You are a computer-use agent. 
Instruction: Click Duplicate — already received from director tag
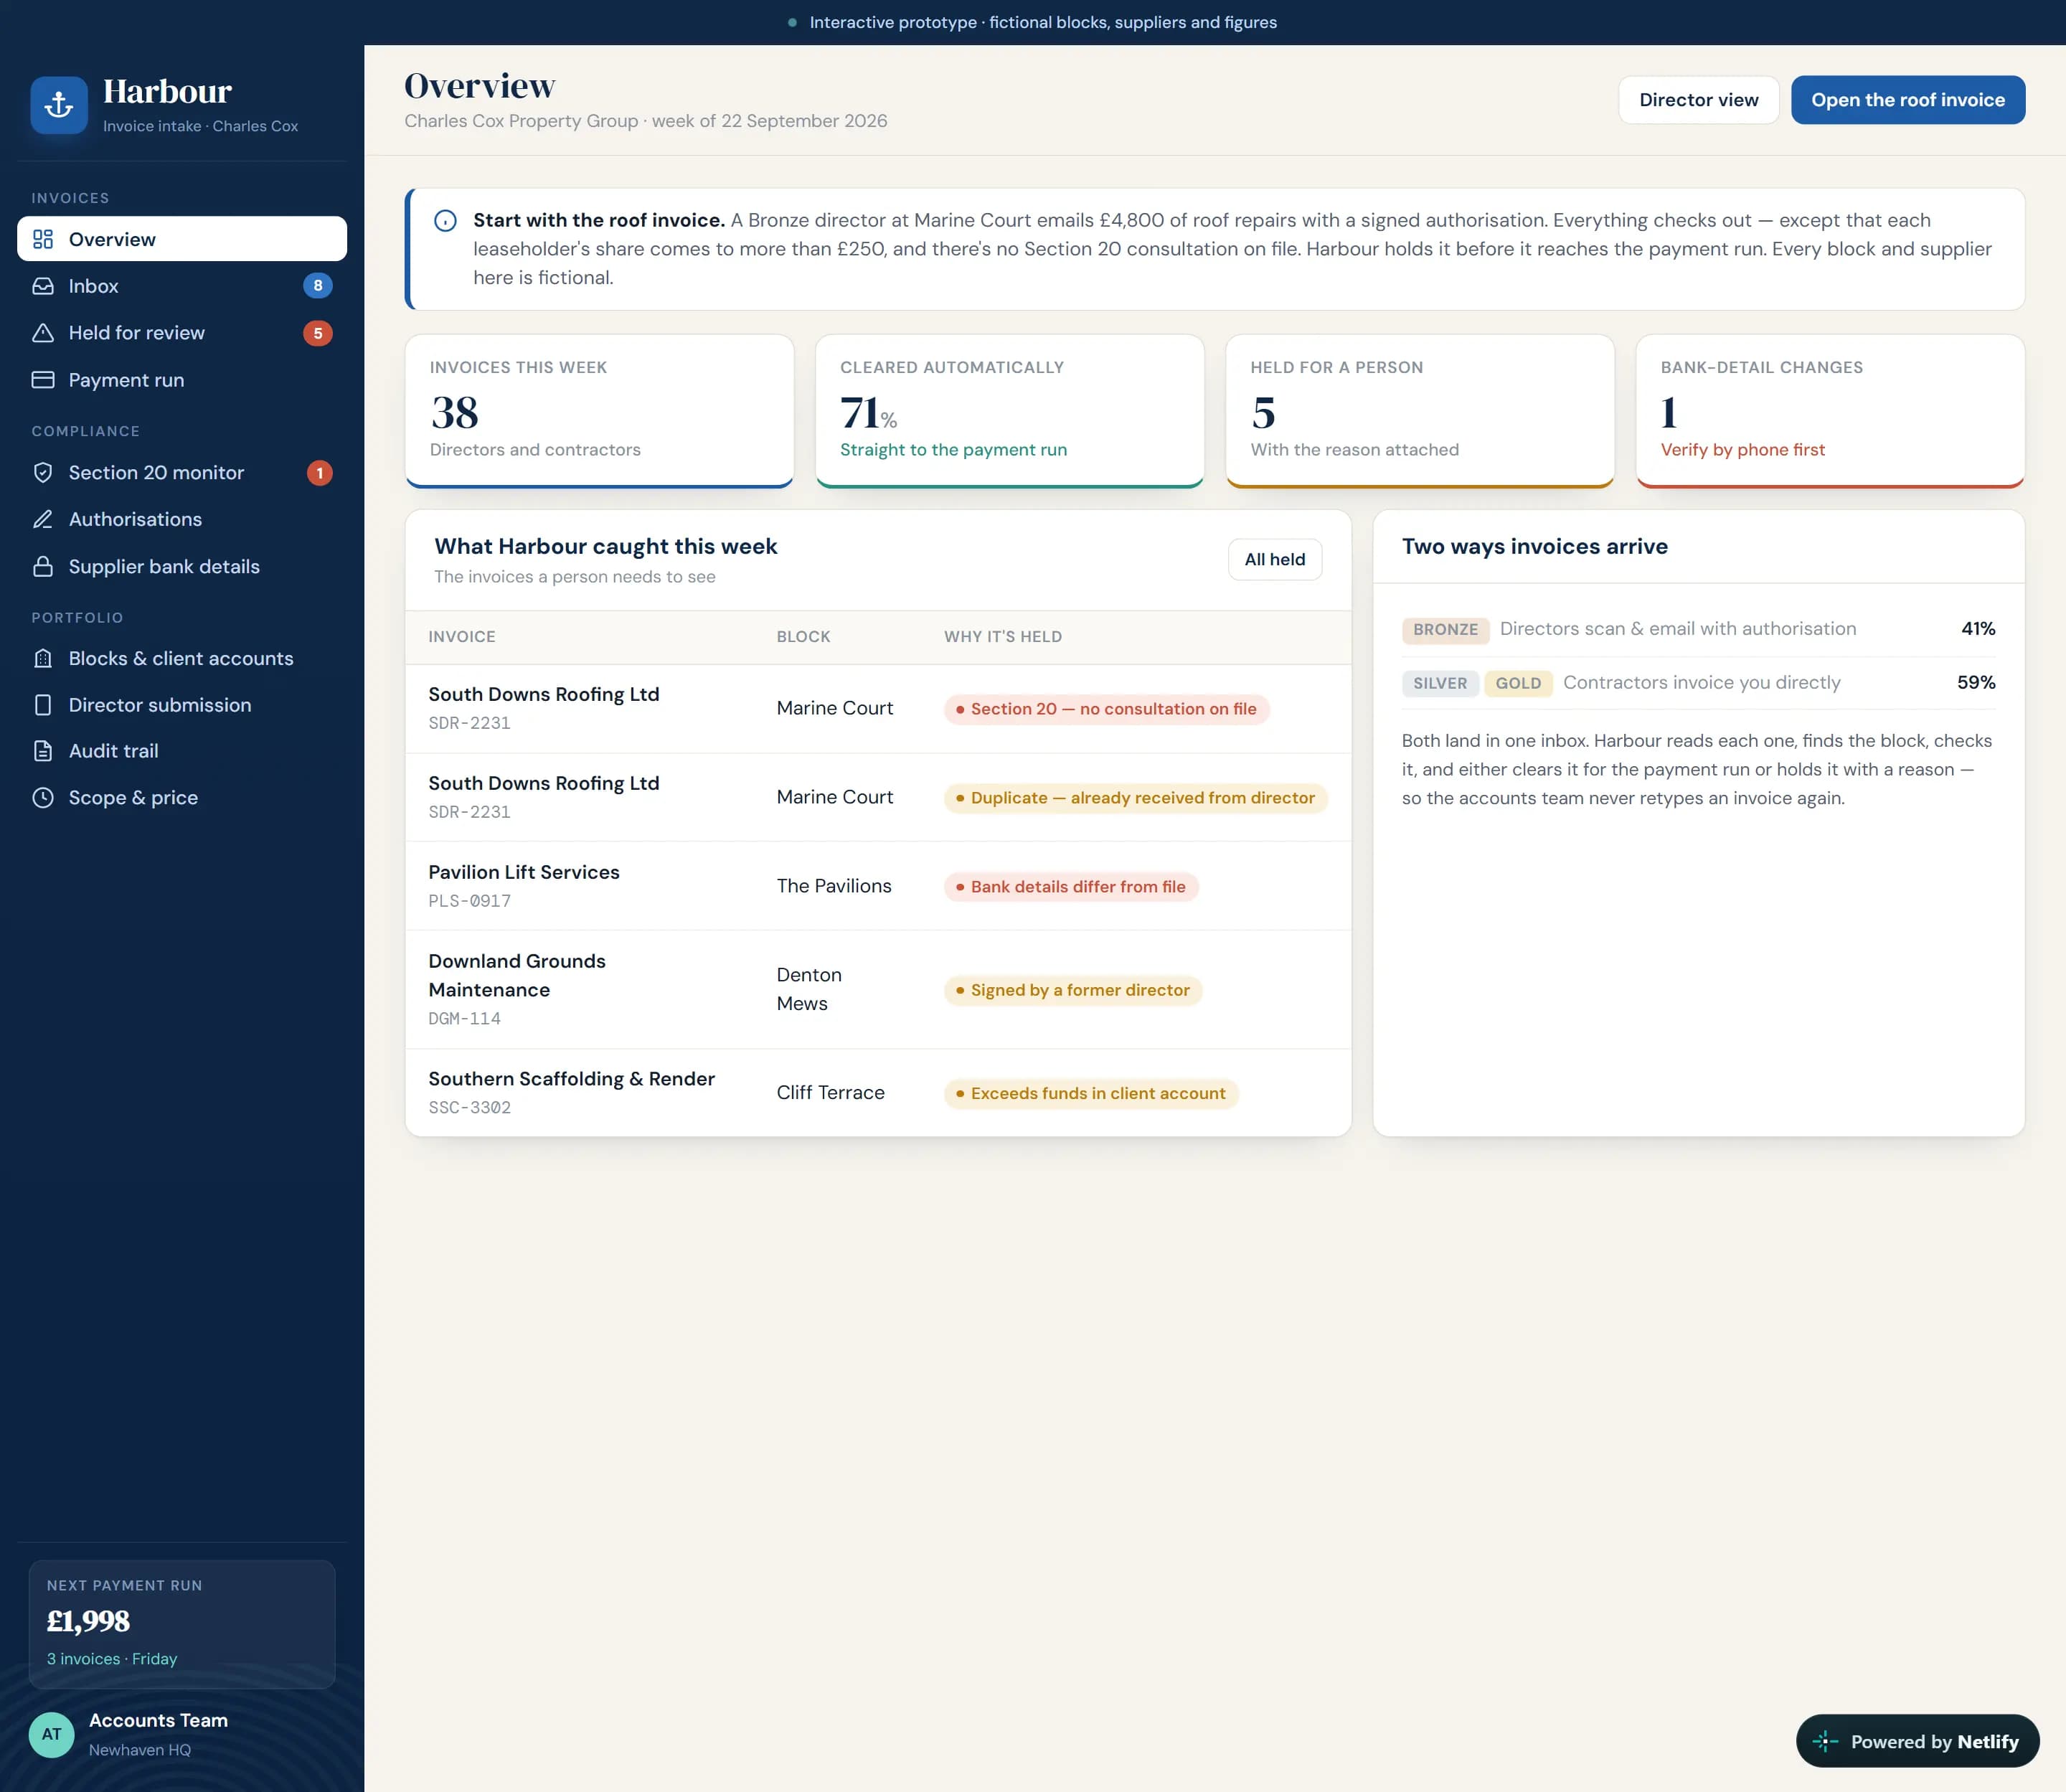[x=1135, y=798]
